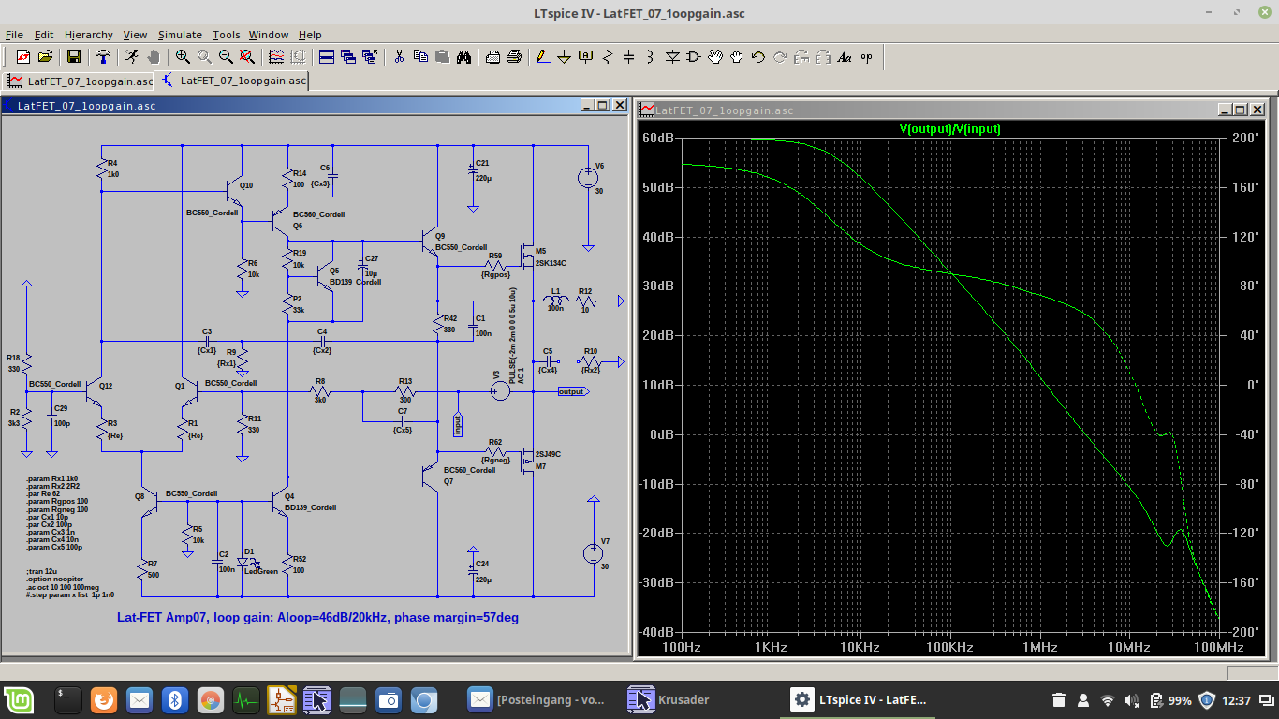Click the Zoom In magnifier icon
1279x719 pixels.
coord(183,57)
